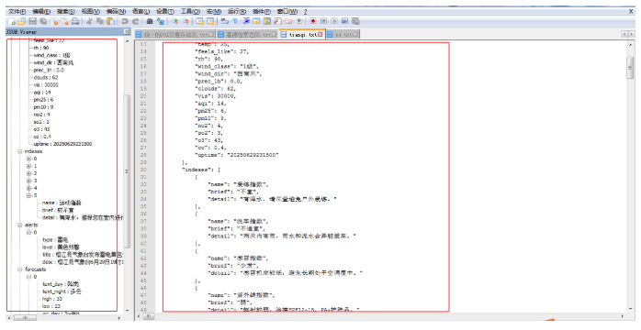Click the Run macro multiple times icon

tap(344, 21)
